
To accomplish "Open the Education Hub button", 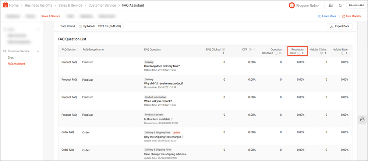I will (x=356, y=5).
